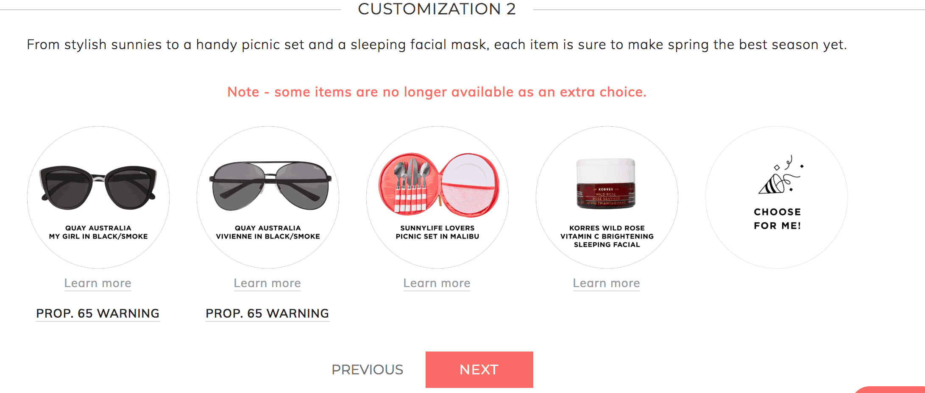Image resolution: width=925 pixels, height=393 pixels.
Task: Go back with the Previous button
Action: [x=368, y=370]
